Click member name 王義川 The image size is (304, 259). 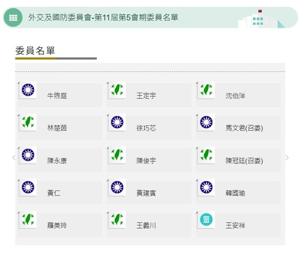tap(146, 225)
